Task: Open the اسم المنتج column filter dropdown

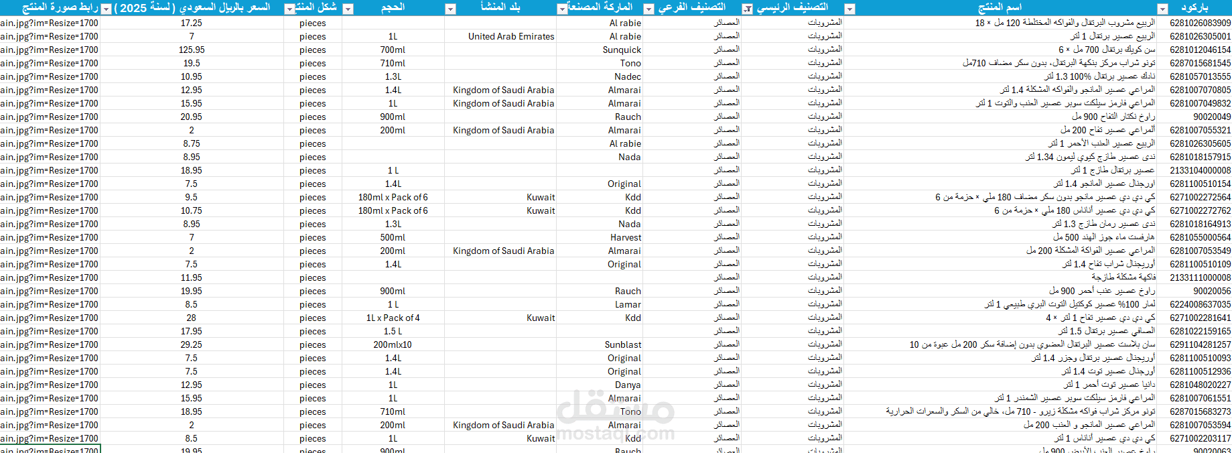Action: [849, 9]
